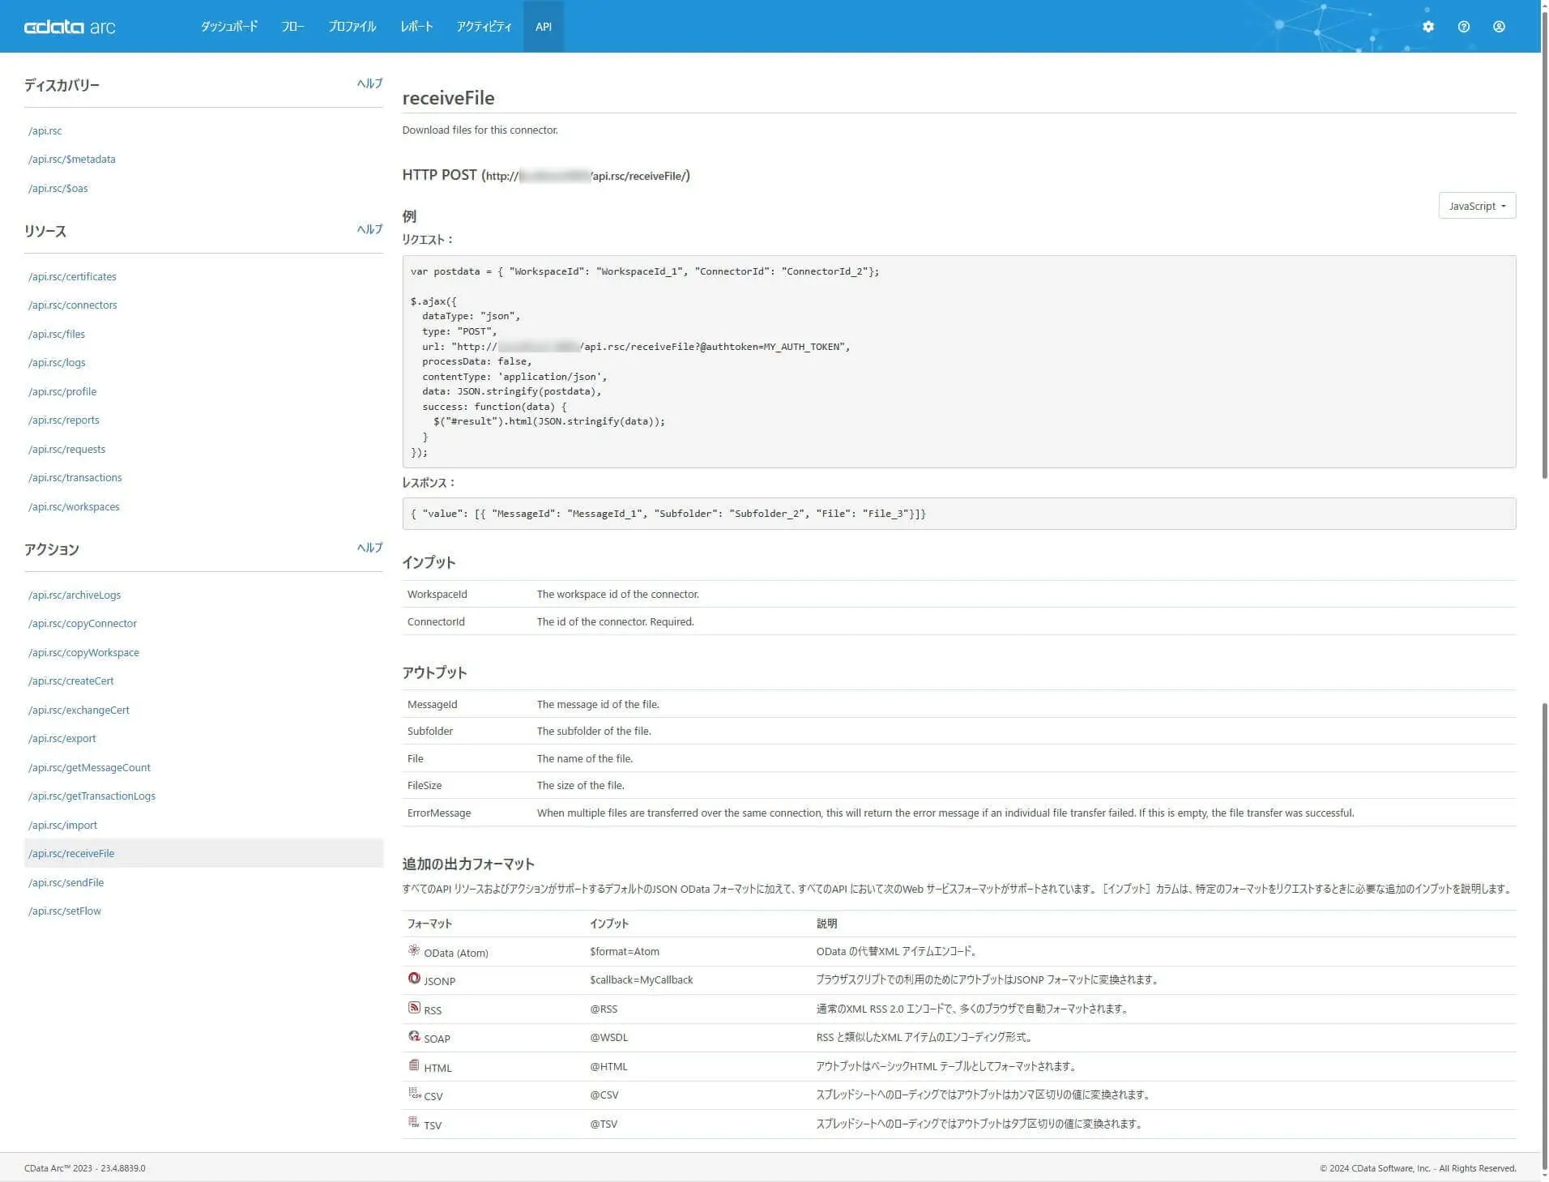Click the WorkspaceId input name
Screen dimensions: 1549x1182
pos(437,594)
